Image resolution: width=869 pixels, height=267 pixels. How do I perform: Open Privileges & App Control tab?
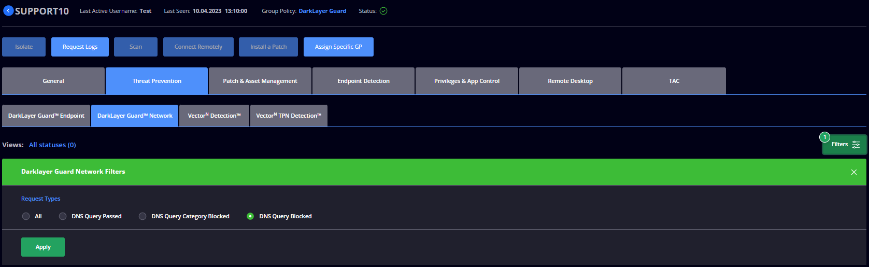pos(467,81)
